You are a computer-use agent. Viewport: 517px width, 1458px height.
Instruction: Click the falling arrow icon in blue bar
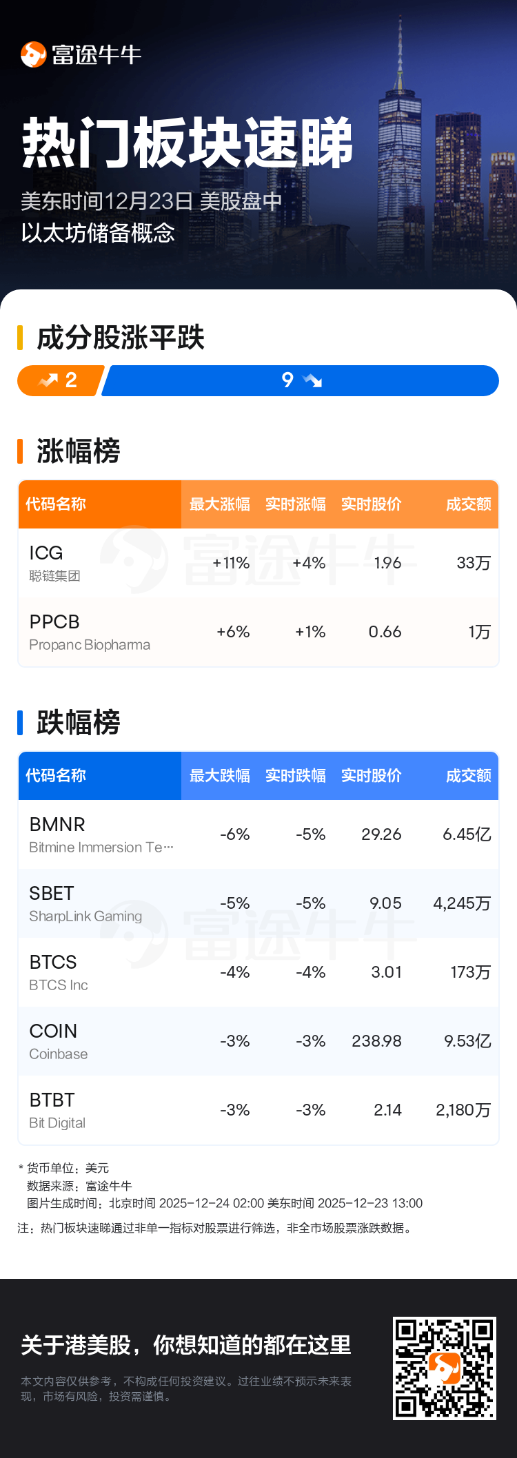[x=312, y=380]
